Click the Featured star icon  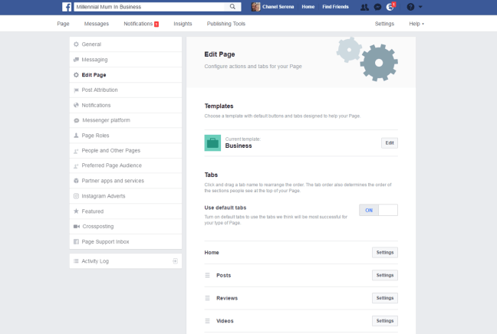(76, 211)
